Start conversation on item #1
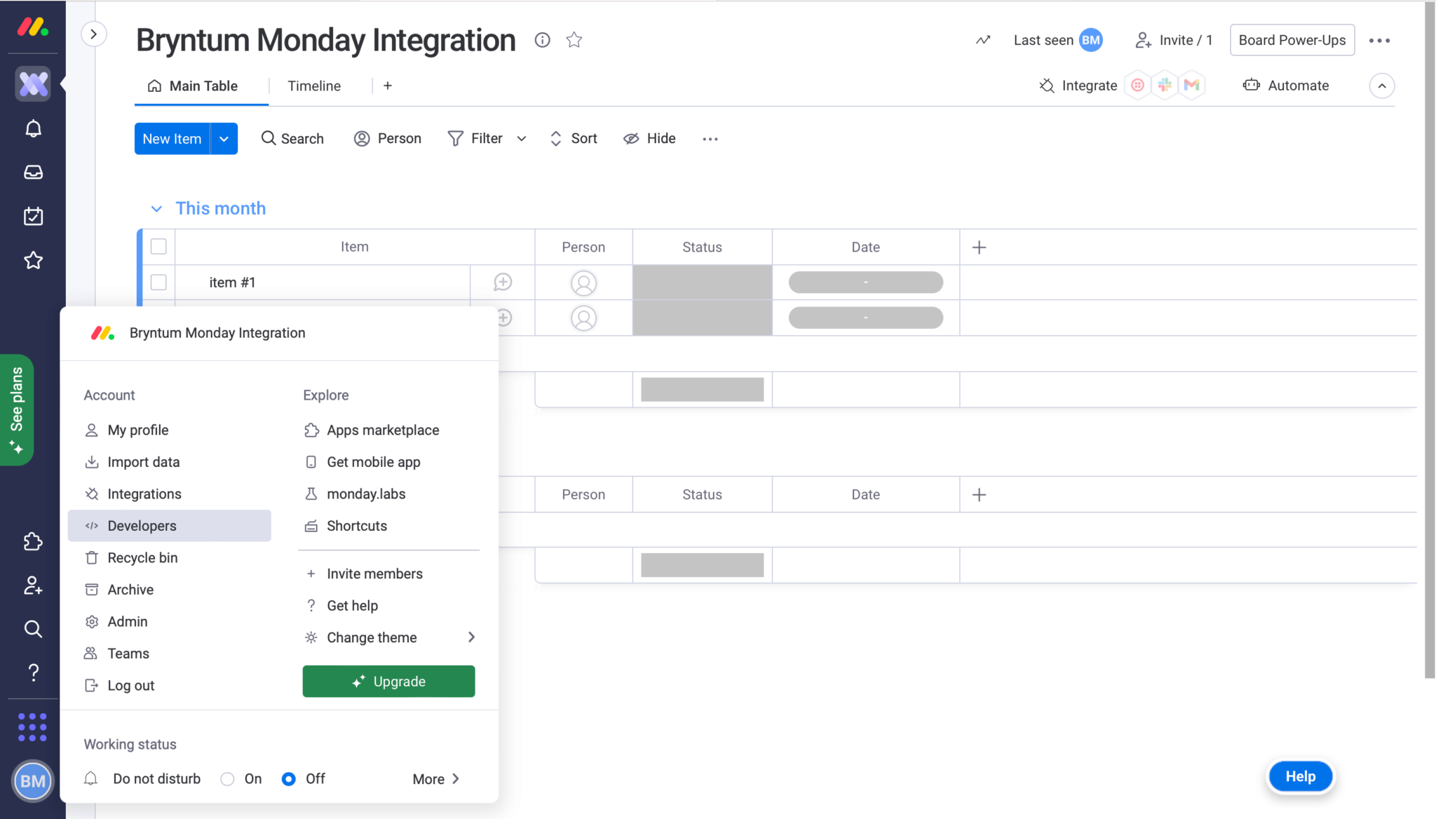1436x819 pixels. point(503,283)
